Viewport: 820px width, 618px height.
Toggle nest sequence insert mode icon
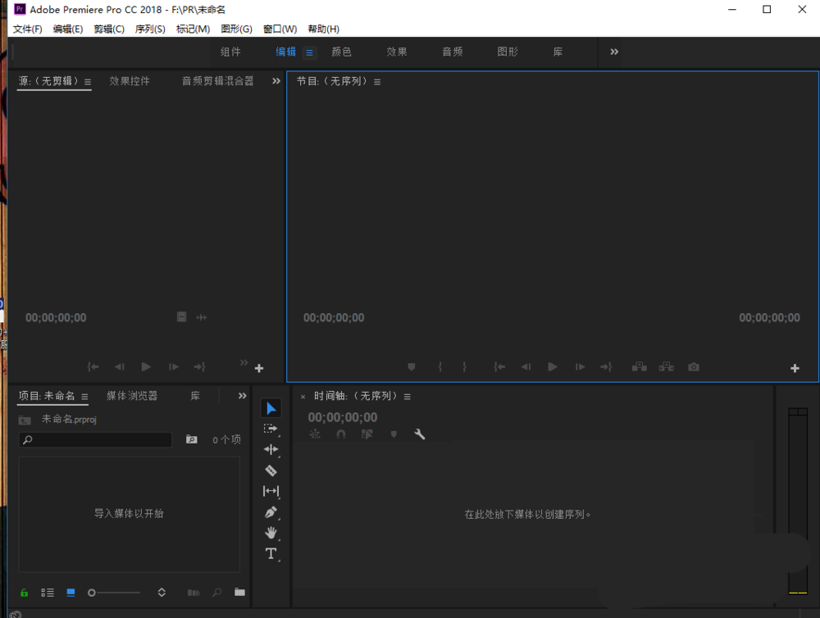pyautogui.click(x=315, y=434)
